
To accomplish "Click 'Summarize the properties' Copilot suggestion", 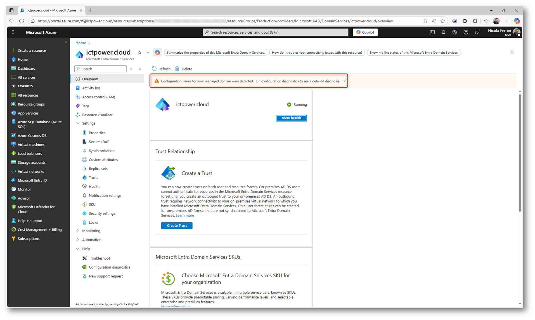I will click(x=216, y=52).
